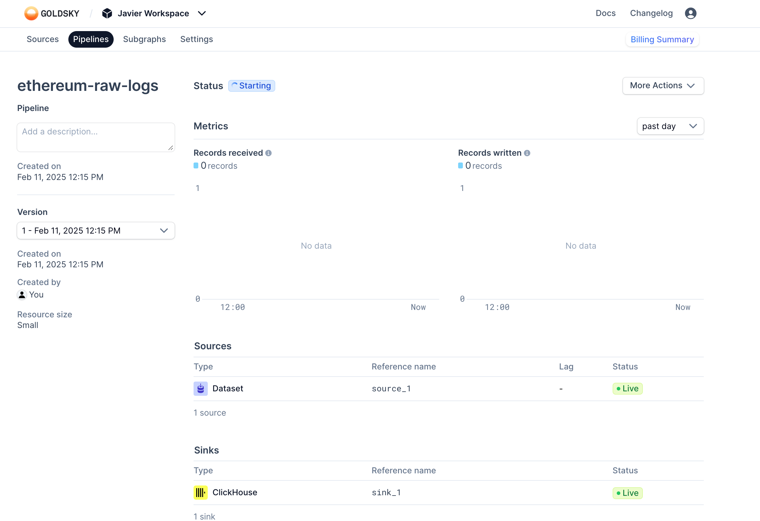The height and width of the screenshot is (521, 760).
Task: Click info icon next to Records written
Action: point(527,153)
